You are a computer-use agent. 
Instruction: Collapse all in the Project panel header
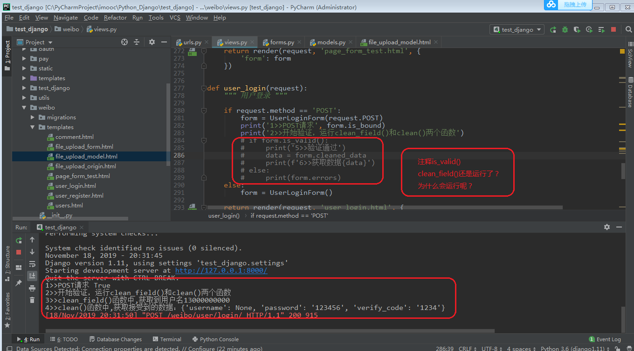coord(137,42)
